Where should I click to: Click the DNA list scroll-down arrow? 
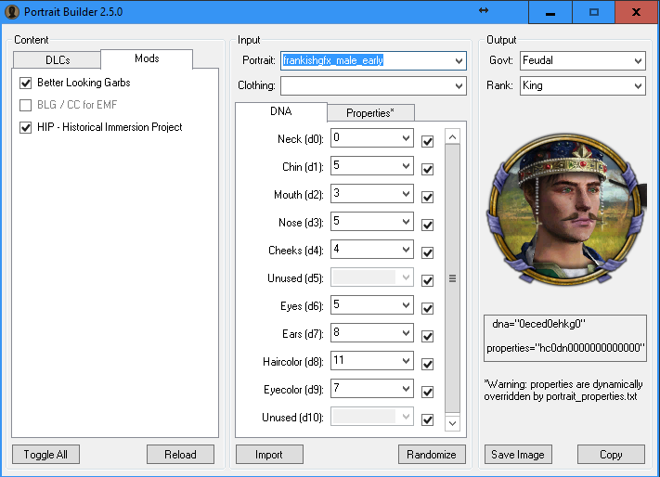pos(452,423)
